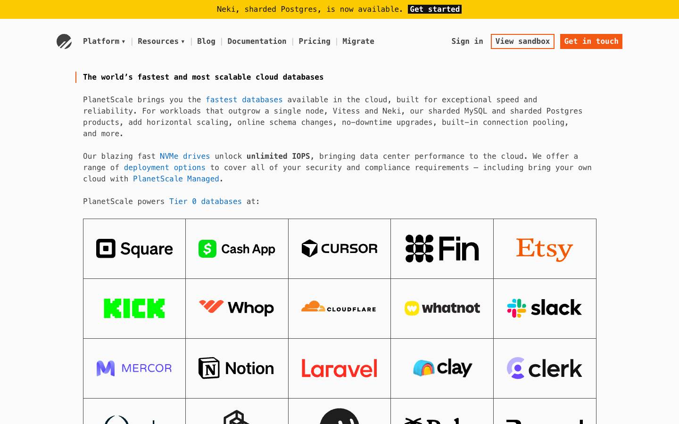This screenshot has height=424, width=679.
Task: Click the Get in touch button
Action: [x=591, y=41]
